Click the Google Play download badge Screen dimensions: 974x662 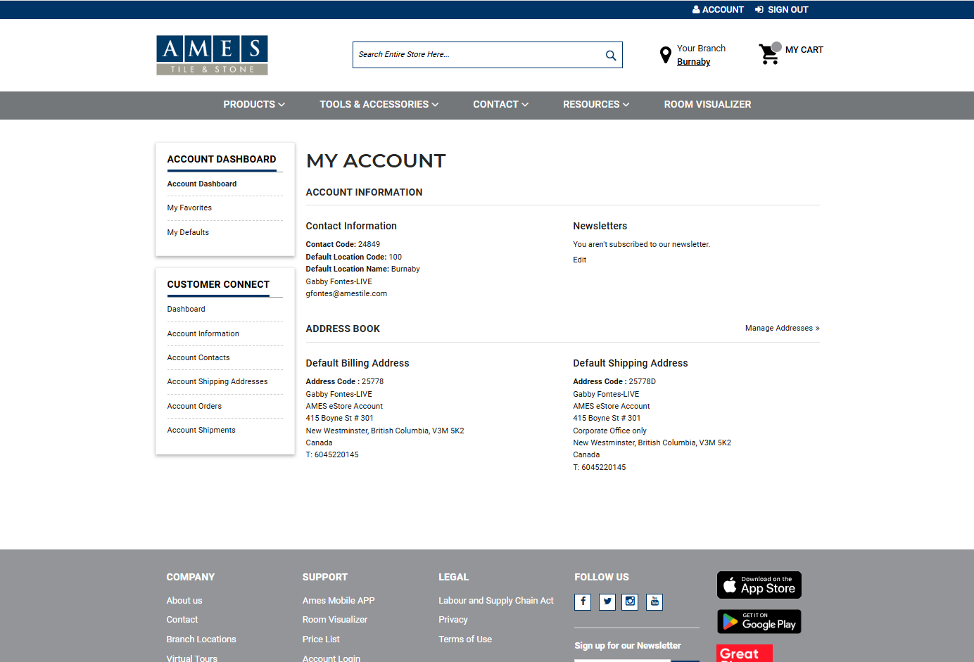[759, 621]
